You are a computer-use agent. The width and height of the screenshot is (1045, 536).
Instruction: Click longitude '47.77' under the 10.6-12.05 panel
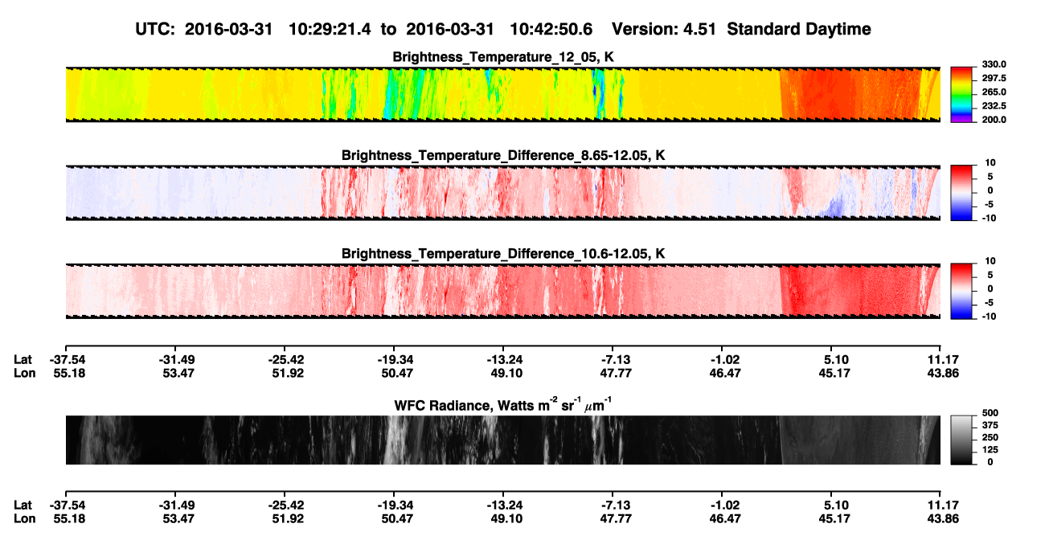coord(615,374)
